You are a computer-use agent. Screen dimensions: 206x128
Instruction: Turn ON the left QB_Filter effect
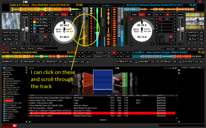(16, 39)
